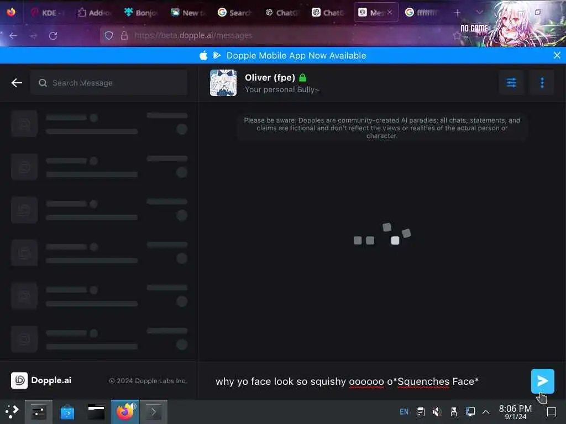Switch to the second ChatGPT tab
This screenshot has height=424, width=566.
[329, 13]
